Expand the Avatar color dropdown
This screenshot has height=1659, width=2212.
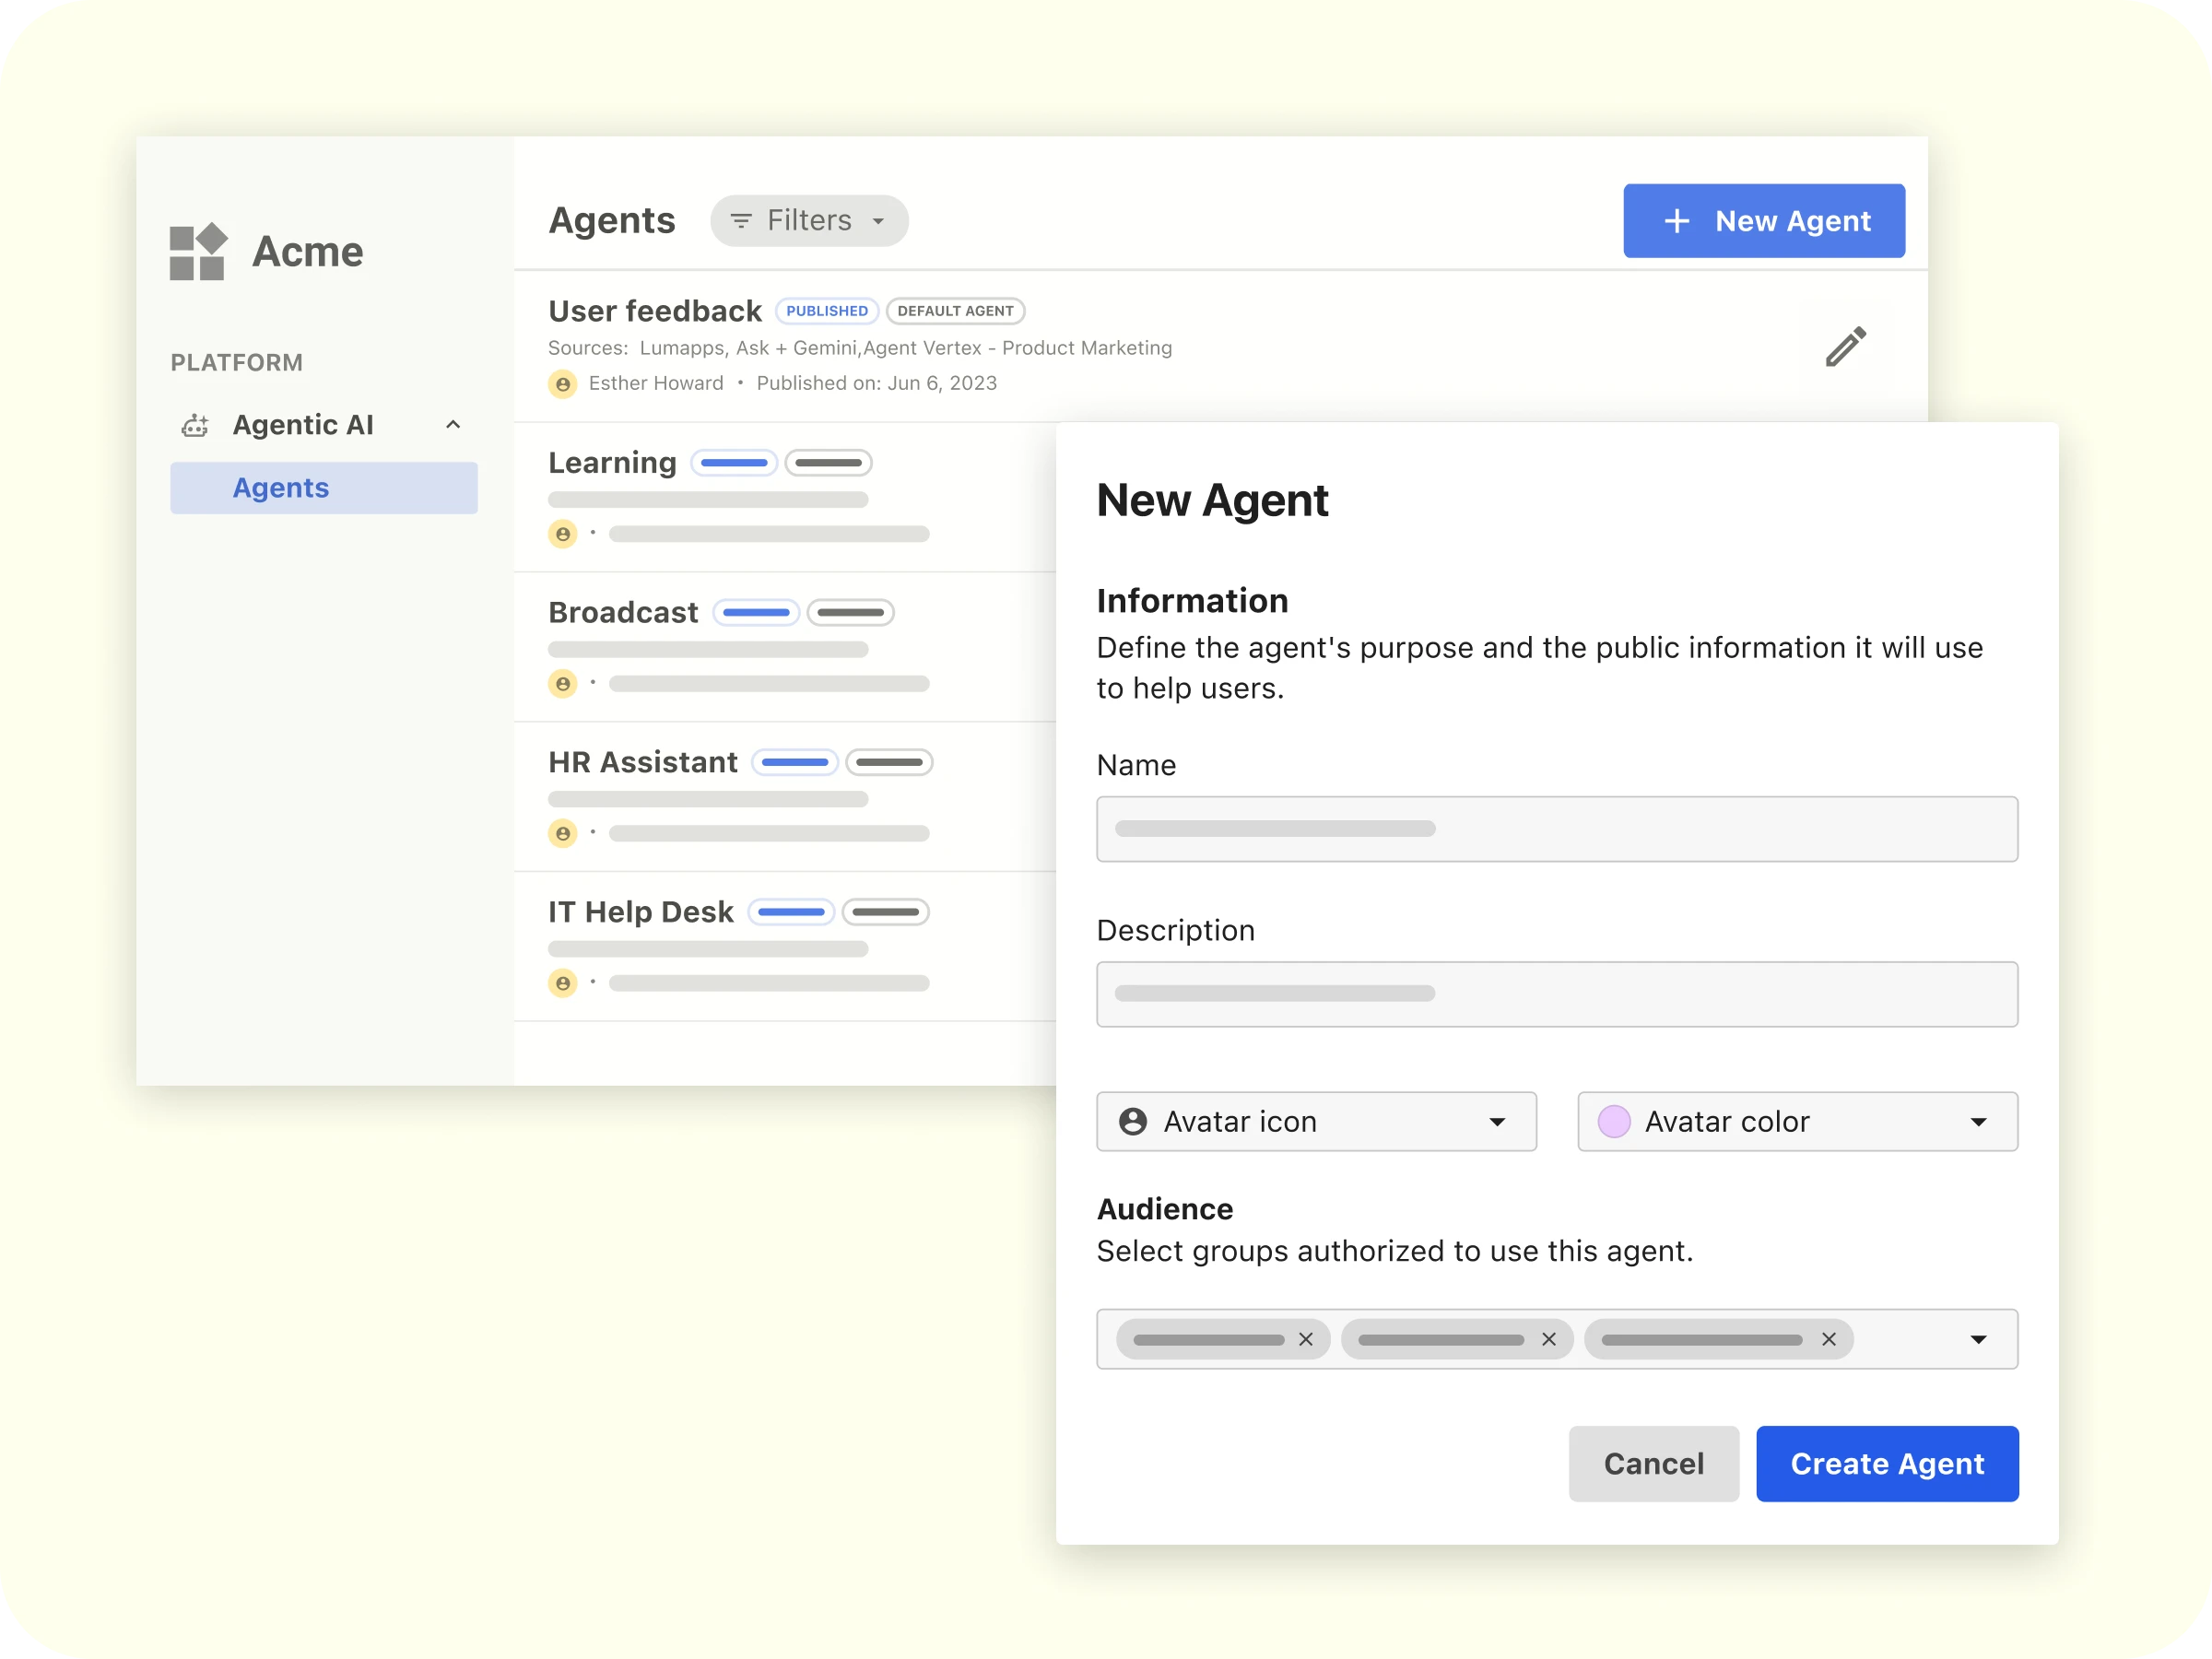(1977, 1122)
